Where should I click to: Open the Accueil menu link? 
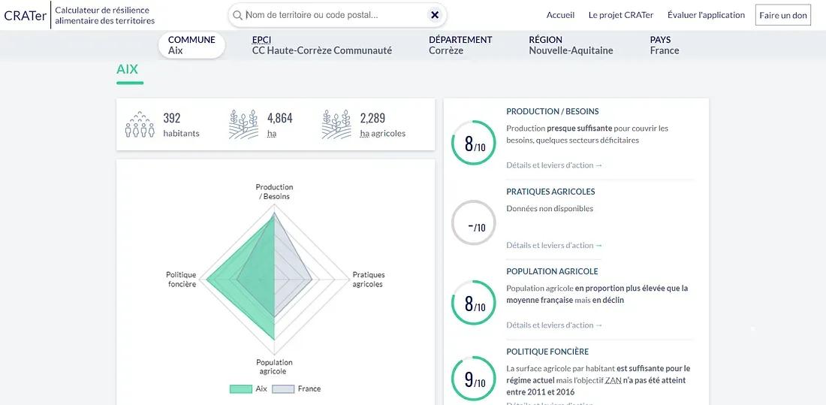pos(560,15)
